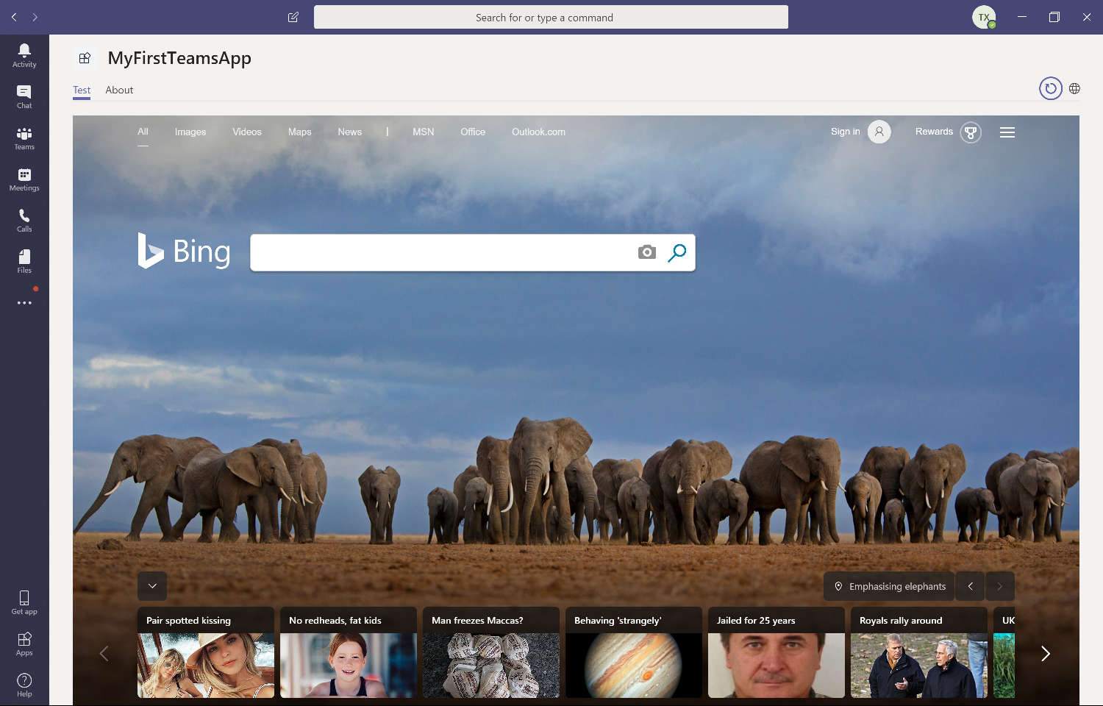Click the new chat compose icon
Screen dimensions: 1103x706
pyautogui.click(x=293, y=17)
